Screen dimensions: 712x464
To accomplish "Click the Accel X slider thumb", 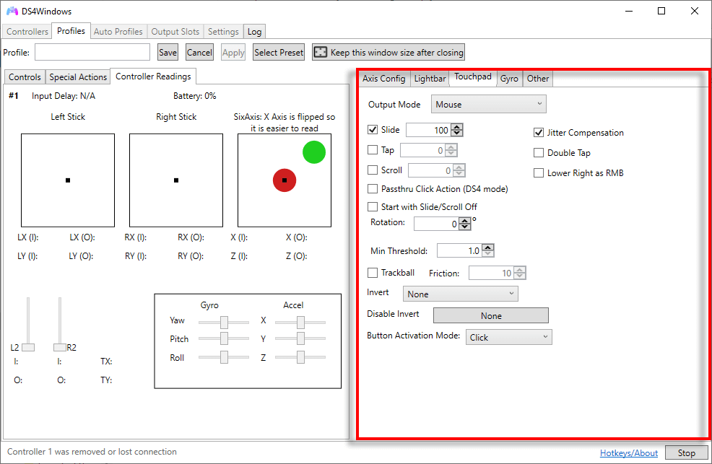I will pyautogui.click(x=300, y=322).
